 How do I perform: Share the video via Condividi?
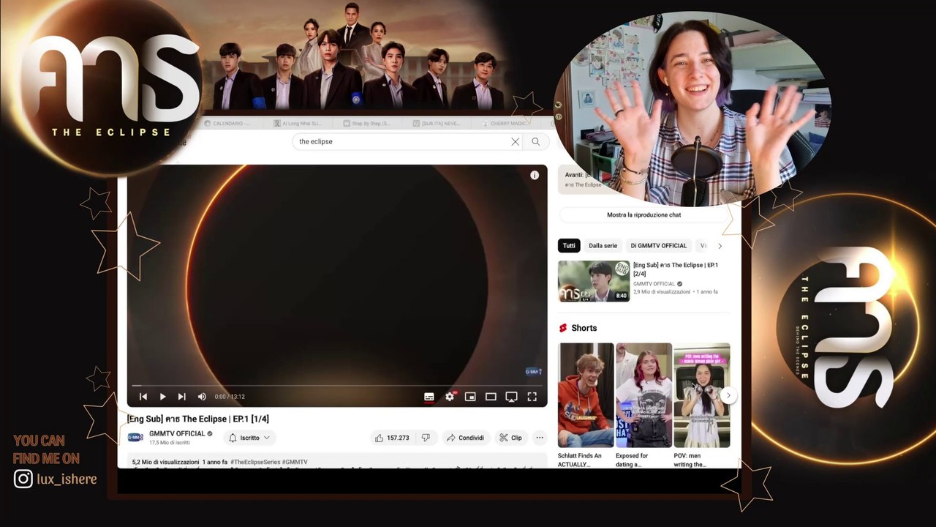(465, 438)
